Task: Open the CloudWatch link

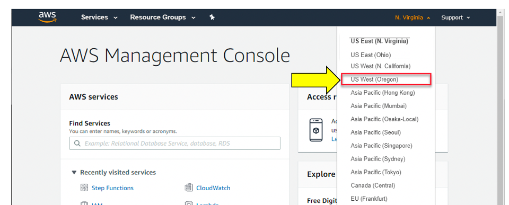Action: (213, 188)
